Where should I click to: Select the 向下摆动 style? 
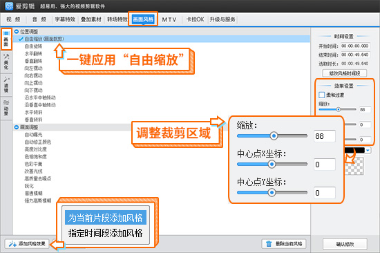pos(33,91)
